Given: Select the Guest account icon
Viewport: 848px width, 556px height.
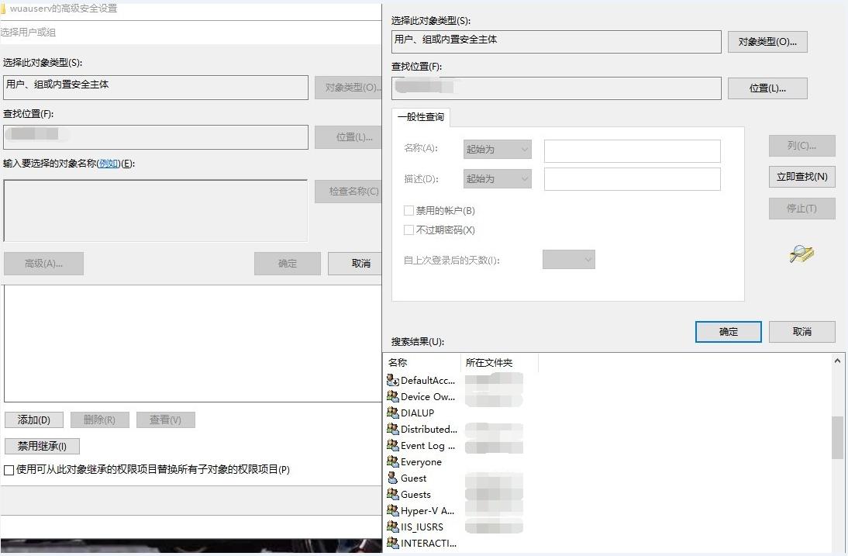Looking at the screenshot, I should 392,478.
